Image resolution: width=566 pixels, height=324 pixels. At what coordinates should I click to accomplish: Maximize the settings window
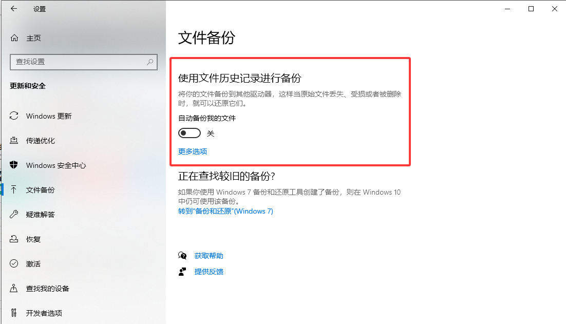click(x=531, y=9)
